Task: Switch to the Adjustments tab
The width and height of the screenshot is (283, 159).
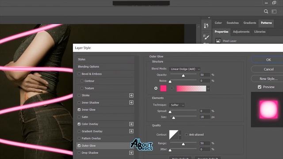Action: (x=241, y=32)
